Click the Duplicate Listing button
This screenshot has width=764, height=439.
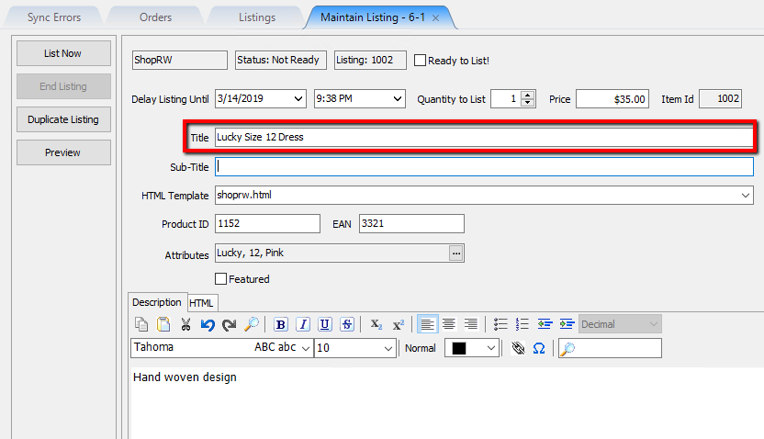[63, 119]
